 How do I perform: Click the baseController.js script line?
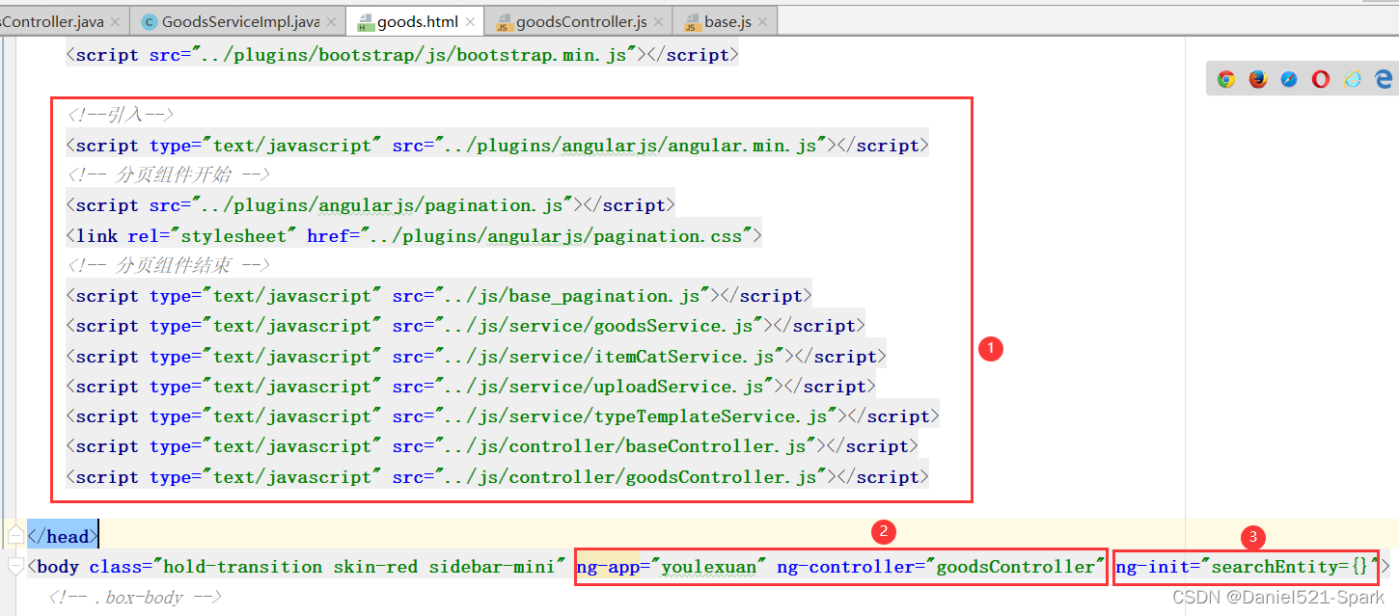tap(492, 446)
